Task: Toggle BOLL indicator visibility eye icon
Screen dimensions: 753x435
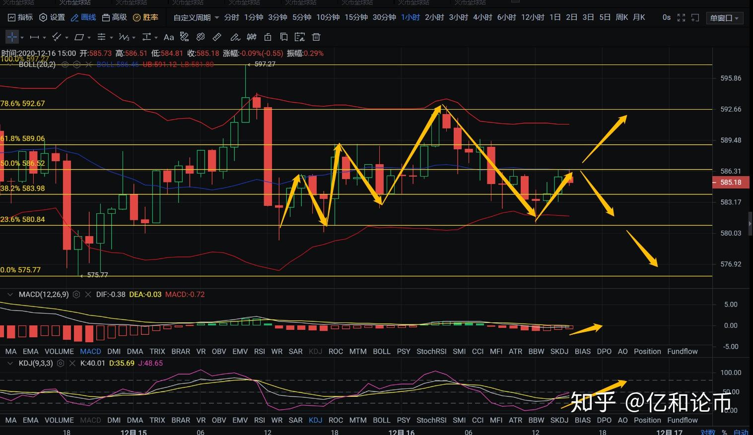Action: (x=65, y=64)
